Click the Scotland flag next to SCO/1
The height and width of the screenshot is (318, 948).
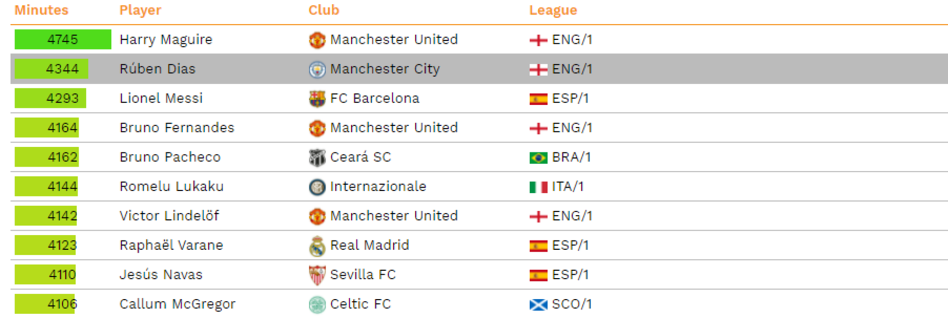click(538, 304)
